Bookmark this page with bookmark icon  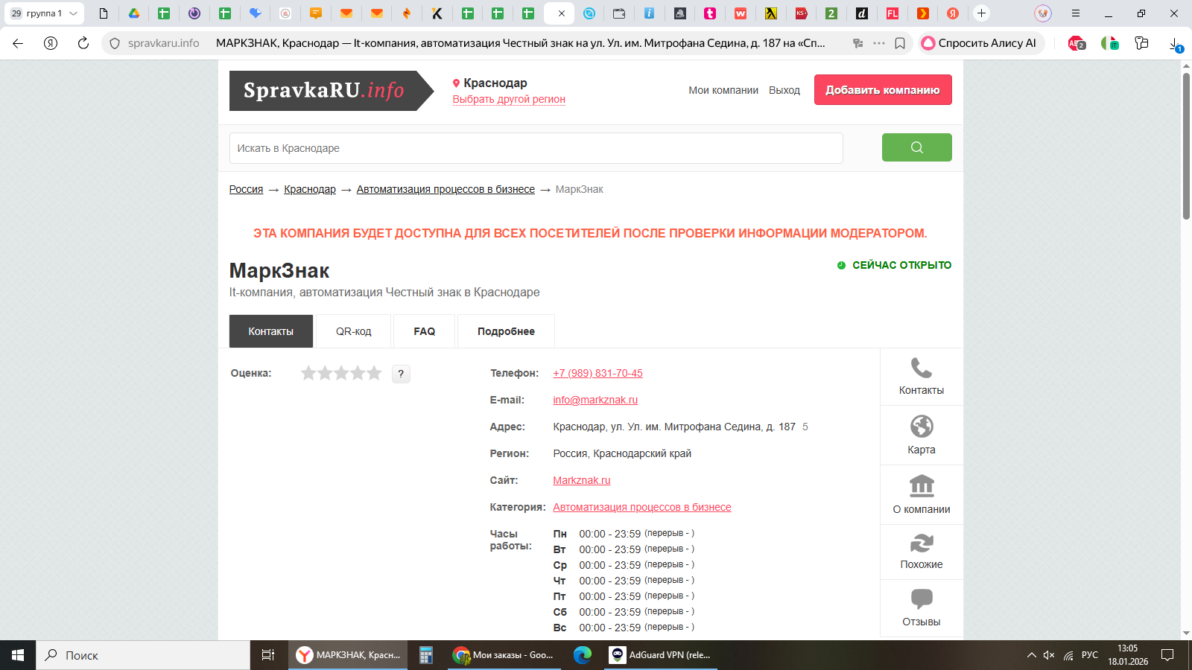[x=900, y=43]
